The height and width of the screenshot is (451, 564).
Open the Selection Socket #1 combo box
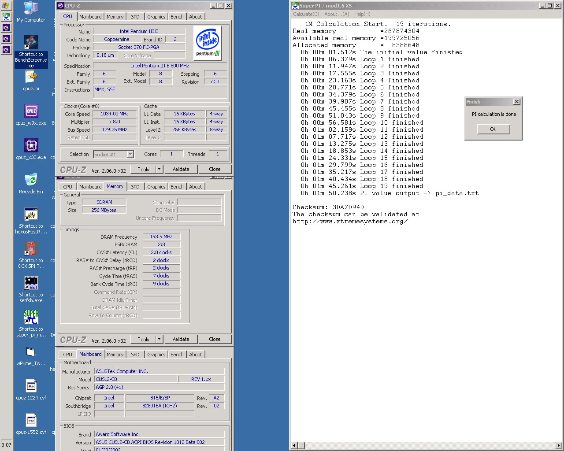pos(114,154)
